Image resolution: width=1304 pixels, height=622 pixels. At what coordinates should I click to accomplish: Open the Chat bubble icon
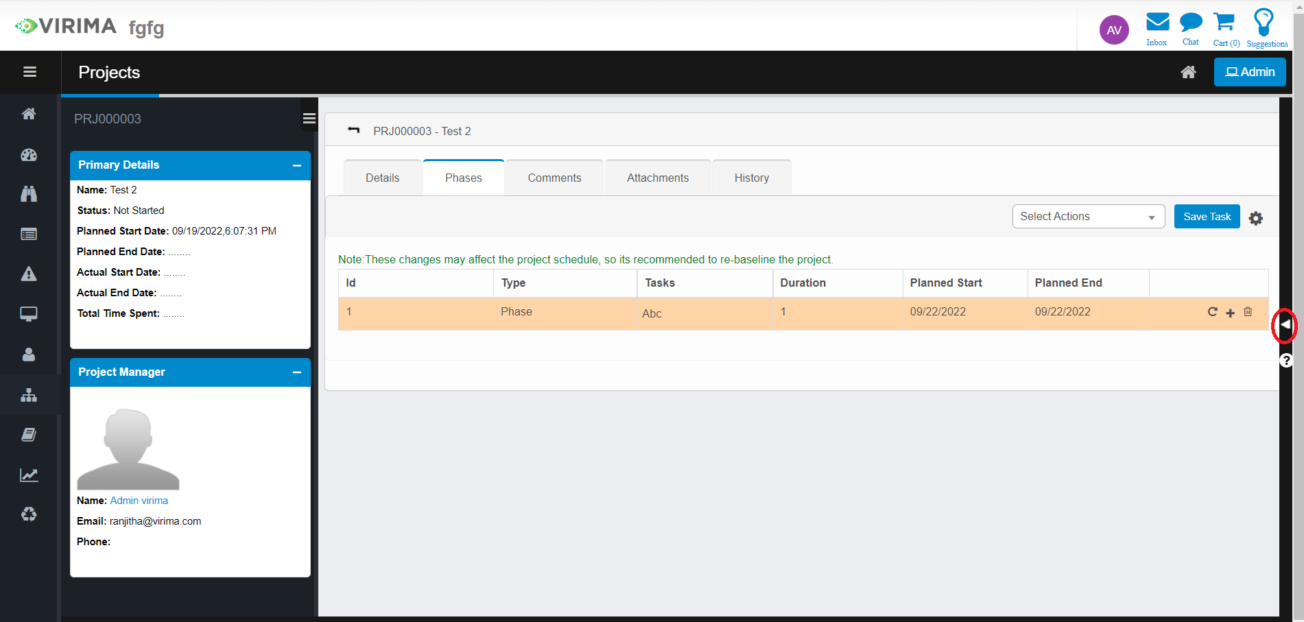(1191, 23)
